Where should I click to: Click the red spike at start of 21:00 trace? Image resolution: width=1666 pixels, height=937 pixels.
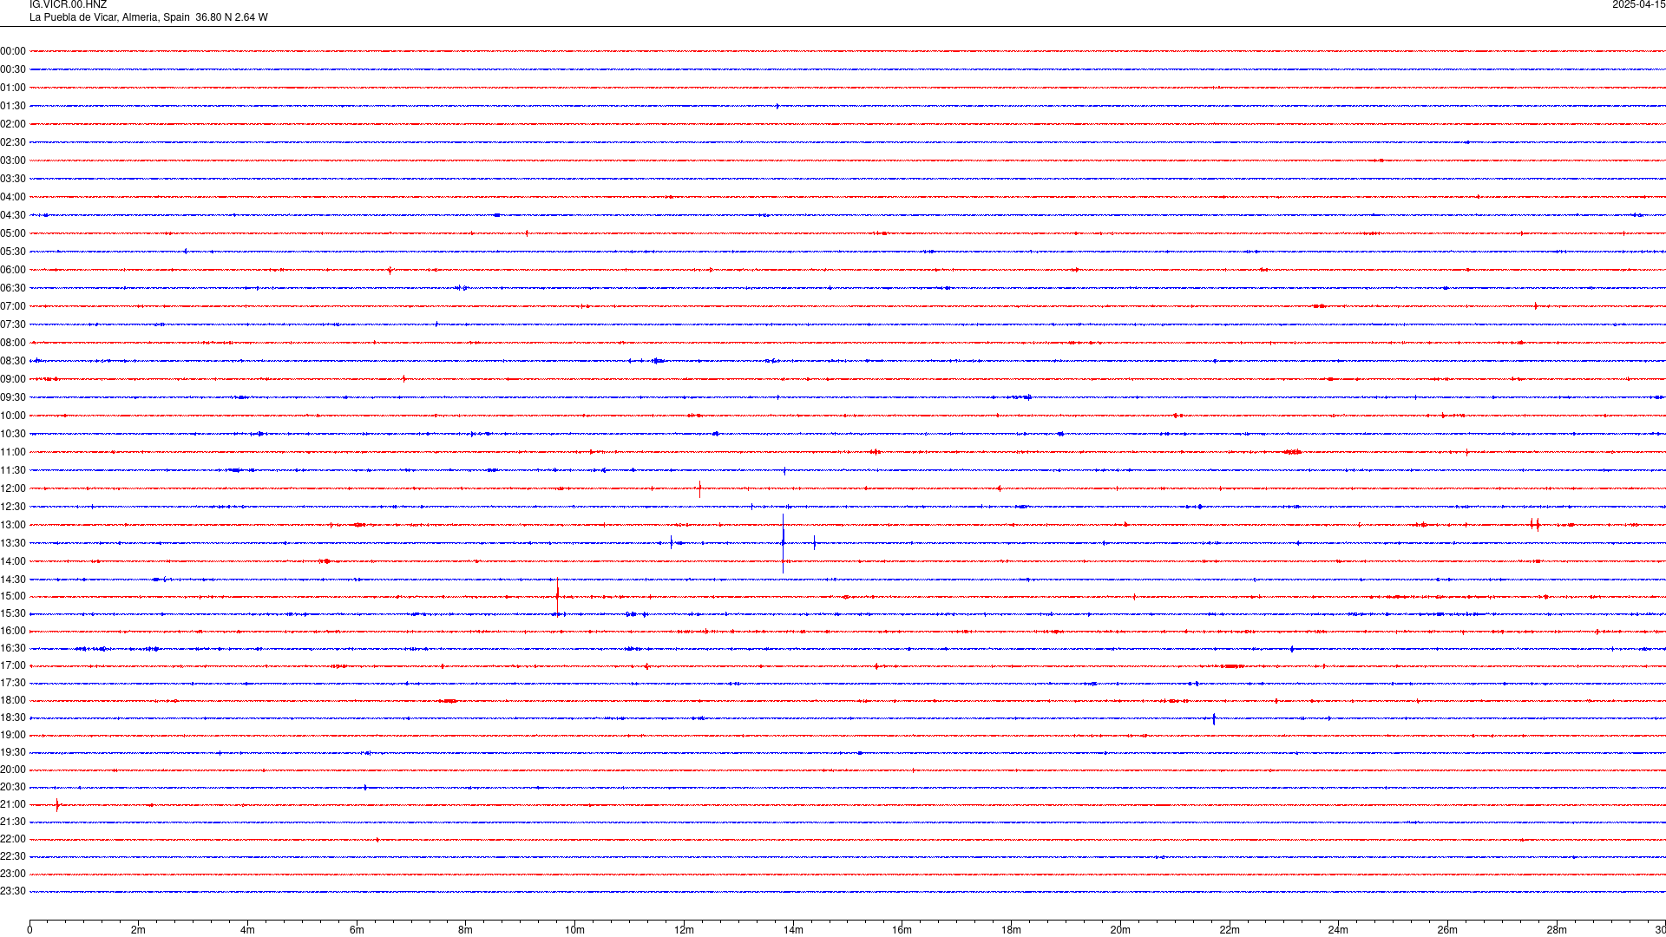click(x=57, y=805)
